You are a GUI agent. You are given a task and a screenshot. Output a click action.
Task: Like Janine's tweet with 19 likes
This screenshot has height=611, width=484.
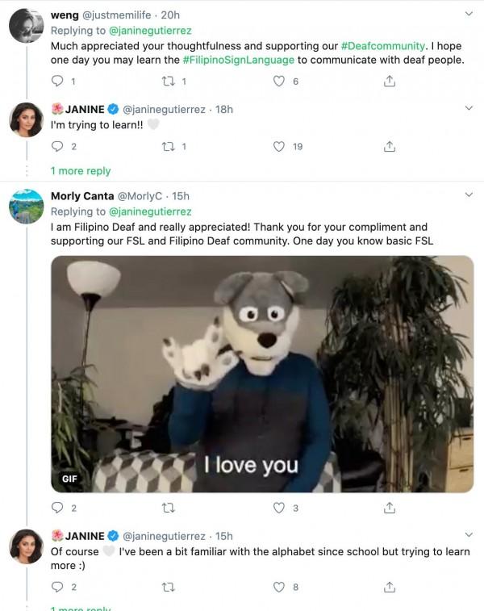tap(279, 146)
